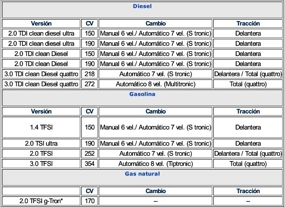The width and height of the screenshot is (285, 207).
Task: Click 2.0 TDI clean Diesel version with 190 CV
Action: (x=41, y=64)
